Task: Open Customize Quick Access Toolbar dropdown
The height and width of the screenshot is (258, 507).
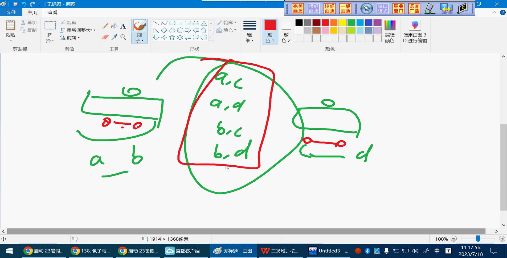Action: tap(39, 5)
